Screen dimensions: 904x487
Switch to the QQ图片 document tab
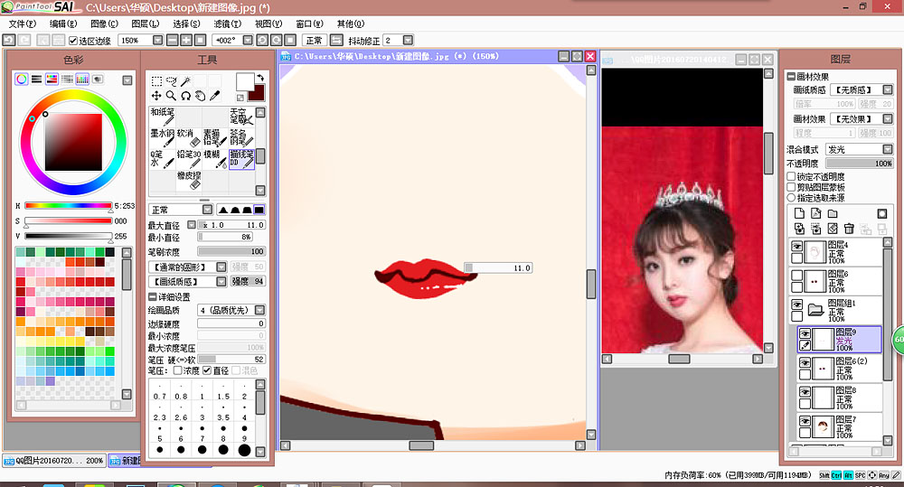52,461
